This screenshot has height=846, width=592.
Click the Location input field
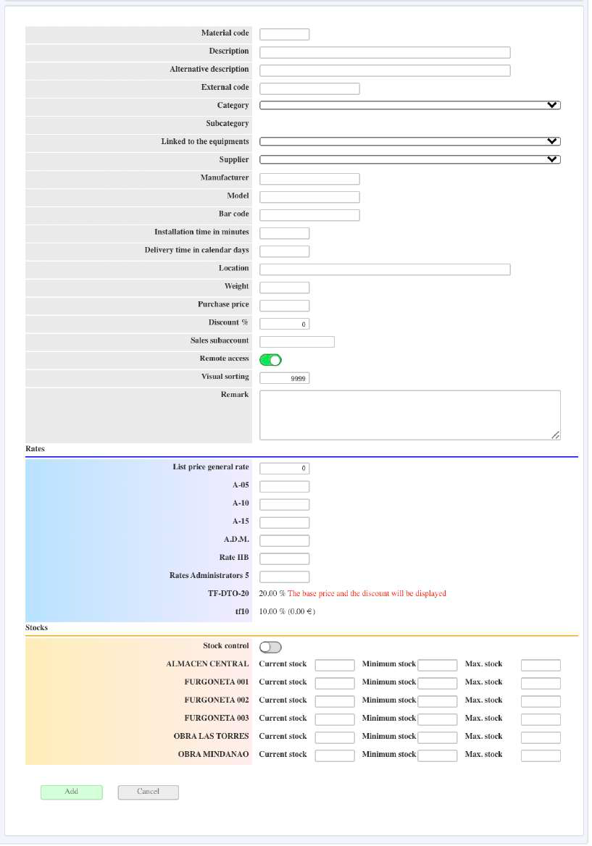click(385, 269)
